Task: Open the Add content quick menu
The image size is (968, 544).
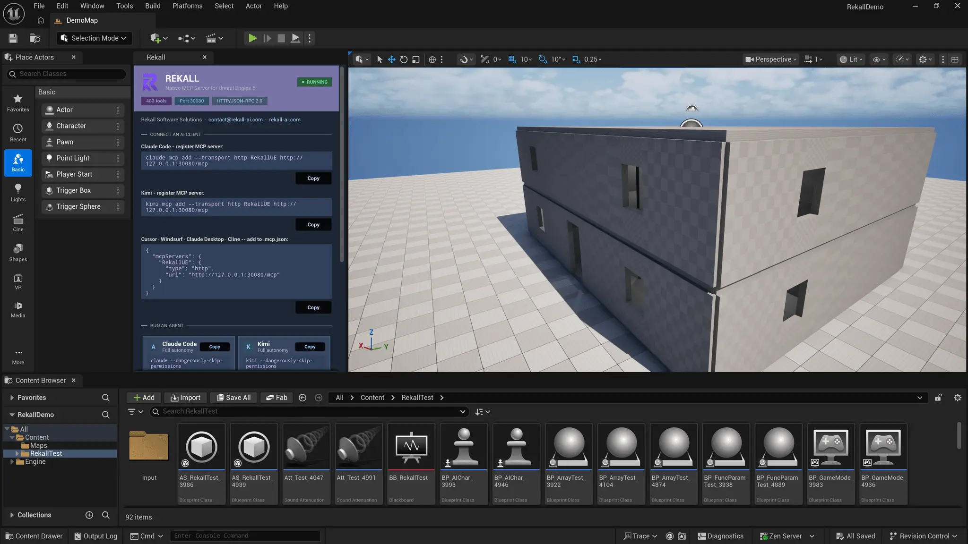Action: pyautogui.click(x=159, y=38)
